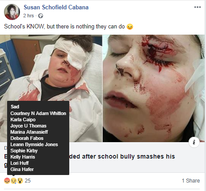Viewport: 206px width, 191px height.
Task: Click the sad emoji in post text
Action: [130, 27]
